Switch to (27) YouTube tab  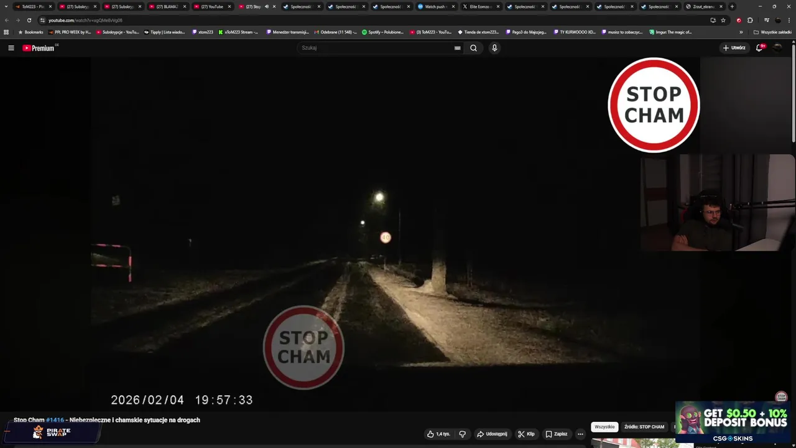click(211, 6)
